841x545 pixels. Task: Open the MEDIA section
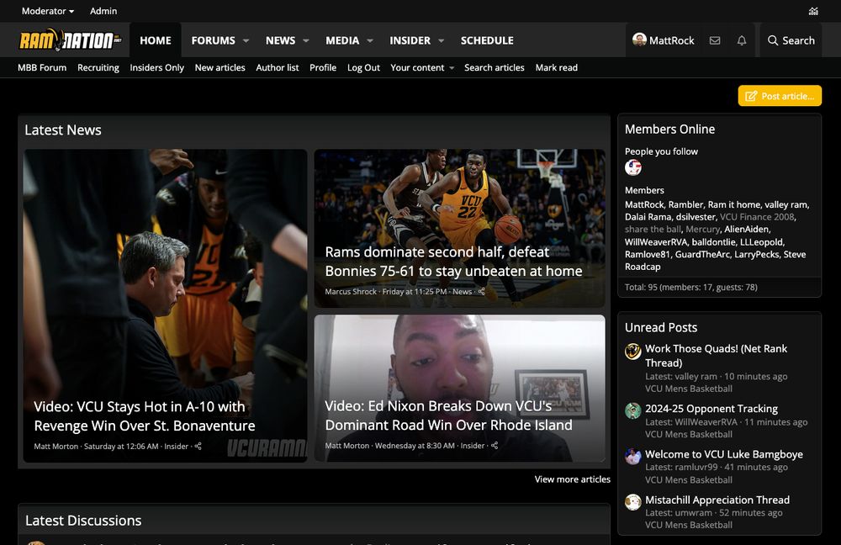point(342,40)
